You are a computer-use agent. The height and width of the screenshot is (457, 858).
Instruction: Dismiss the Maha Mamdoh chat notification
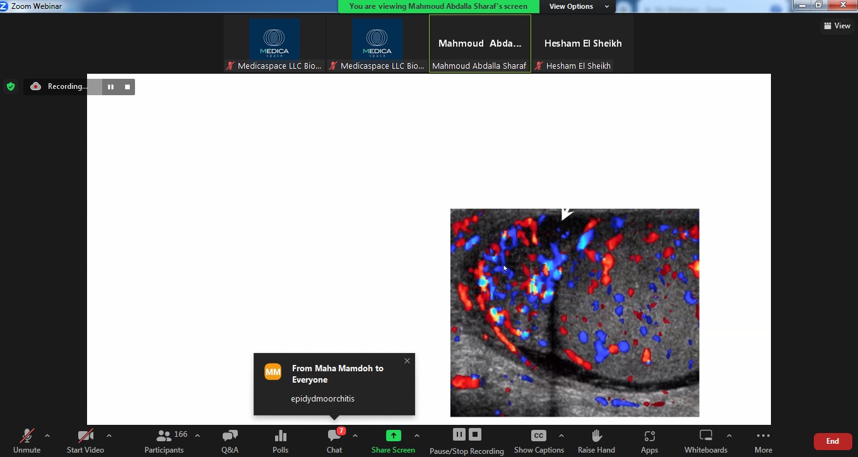pos(407,361)
